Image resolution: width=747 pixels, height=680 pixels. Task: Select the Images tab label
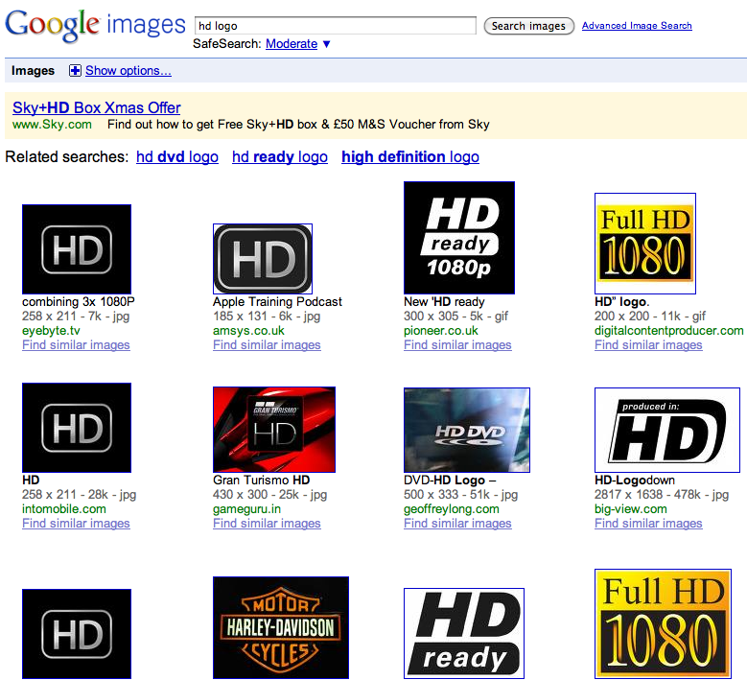(33, 71)
